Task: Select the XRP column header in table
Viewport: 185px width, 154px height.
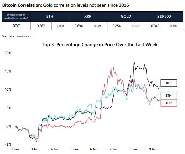Action: (88, 17)
